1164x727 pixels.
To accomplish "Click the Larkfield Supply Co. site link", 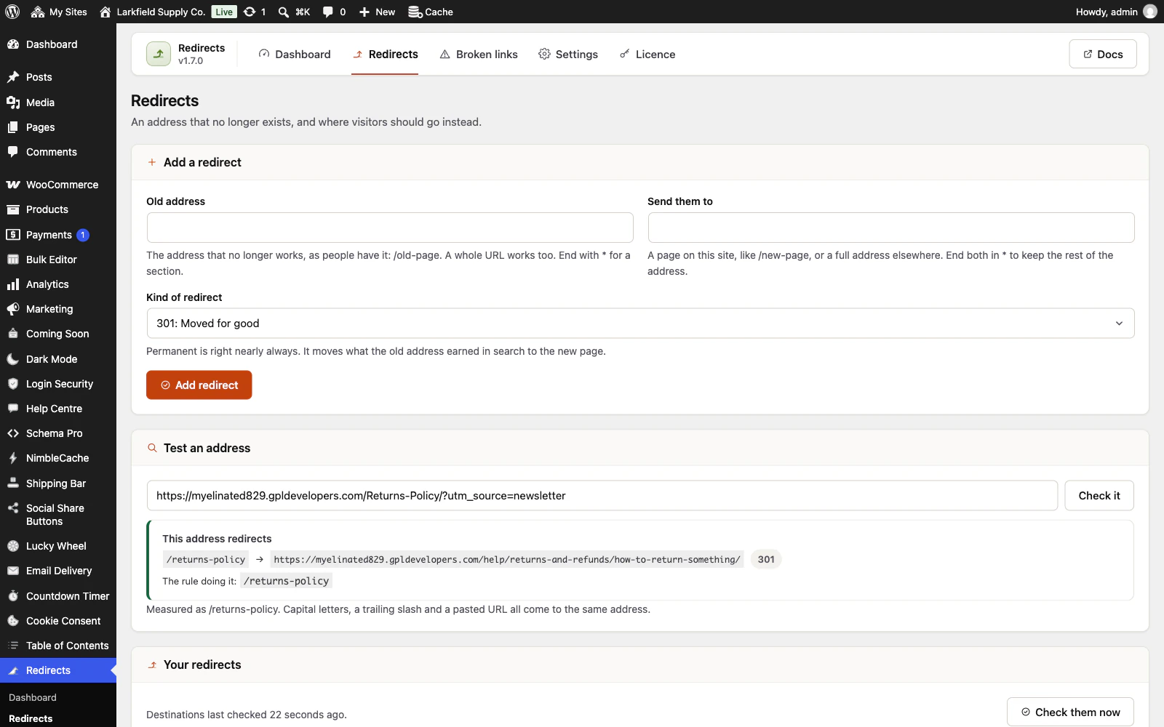I will point(152,12).
